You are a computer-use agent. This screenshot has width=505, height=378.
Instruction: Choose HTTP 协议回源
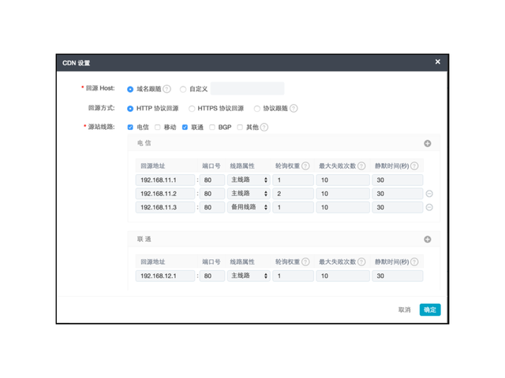pyautogui.click(x=130, y=109)
